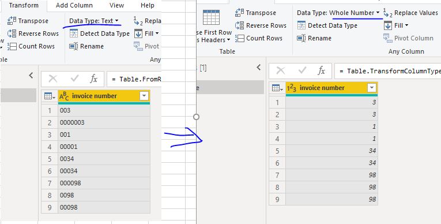The image size is (441, 224).
Task: Click Detect Data Type in right window
Action: click(327, 25)
